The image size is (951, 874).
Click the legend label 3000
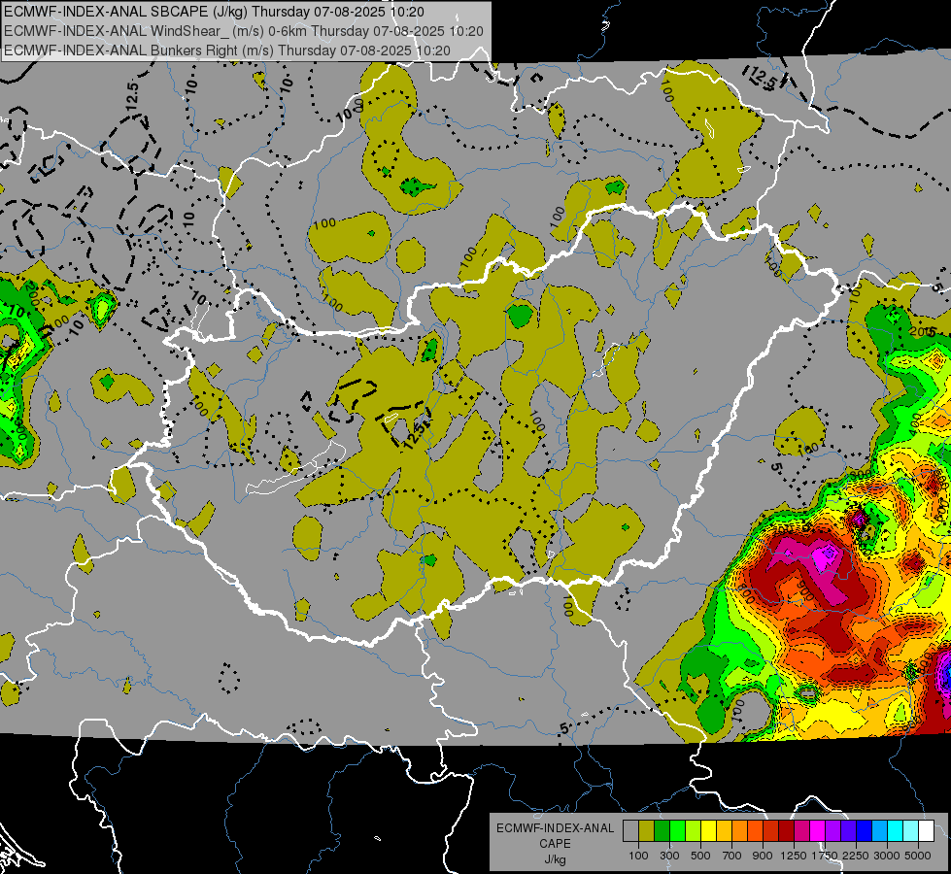coord(887,856)
